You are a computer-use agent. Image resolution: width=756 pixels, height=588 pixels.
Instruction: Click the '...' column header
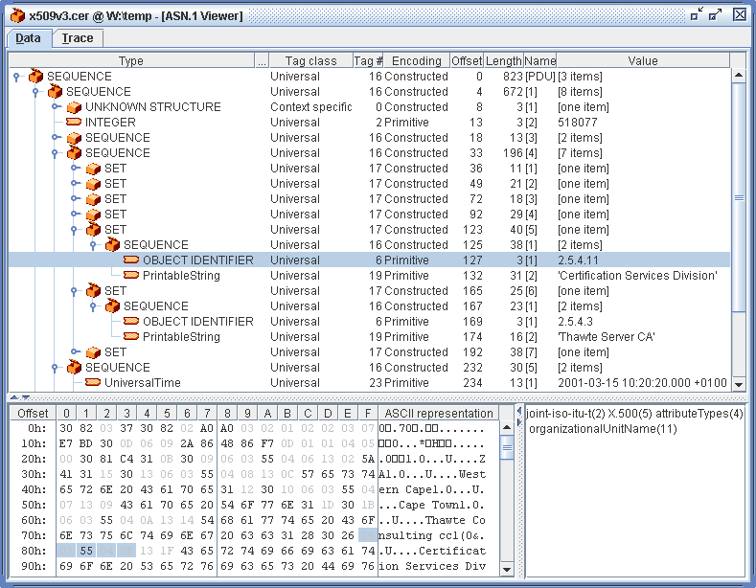pyautogui.click(x=262, y=60)
